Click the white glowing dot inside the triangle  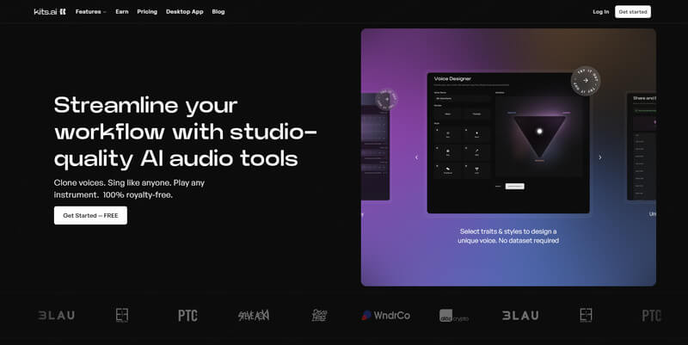(539, 132)
